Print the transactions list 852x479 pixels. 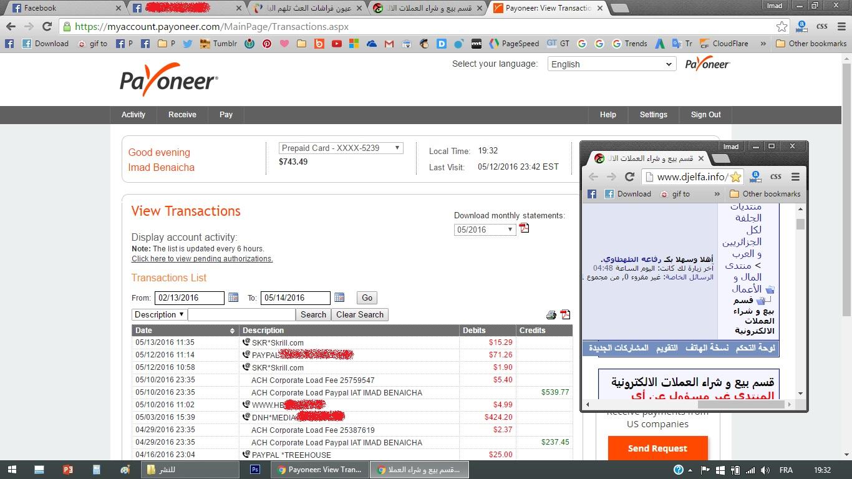coord(551,315)
